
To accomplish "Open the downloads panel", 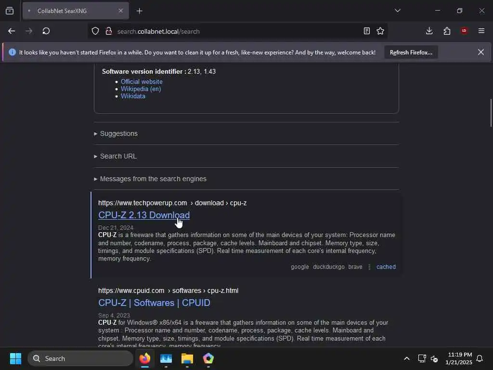I will pos(429,31).
